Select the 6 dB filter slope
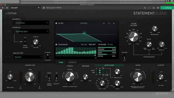 click(114, 23)
